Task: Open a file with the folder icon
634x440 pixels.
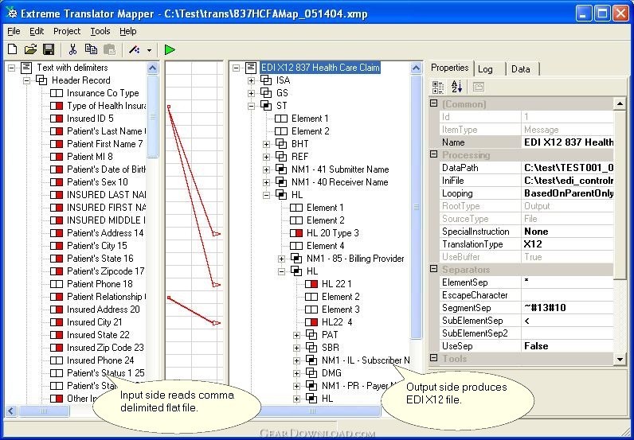Action: tap(30, 49)
